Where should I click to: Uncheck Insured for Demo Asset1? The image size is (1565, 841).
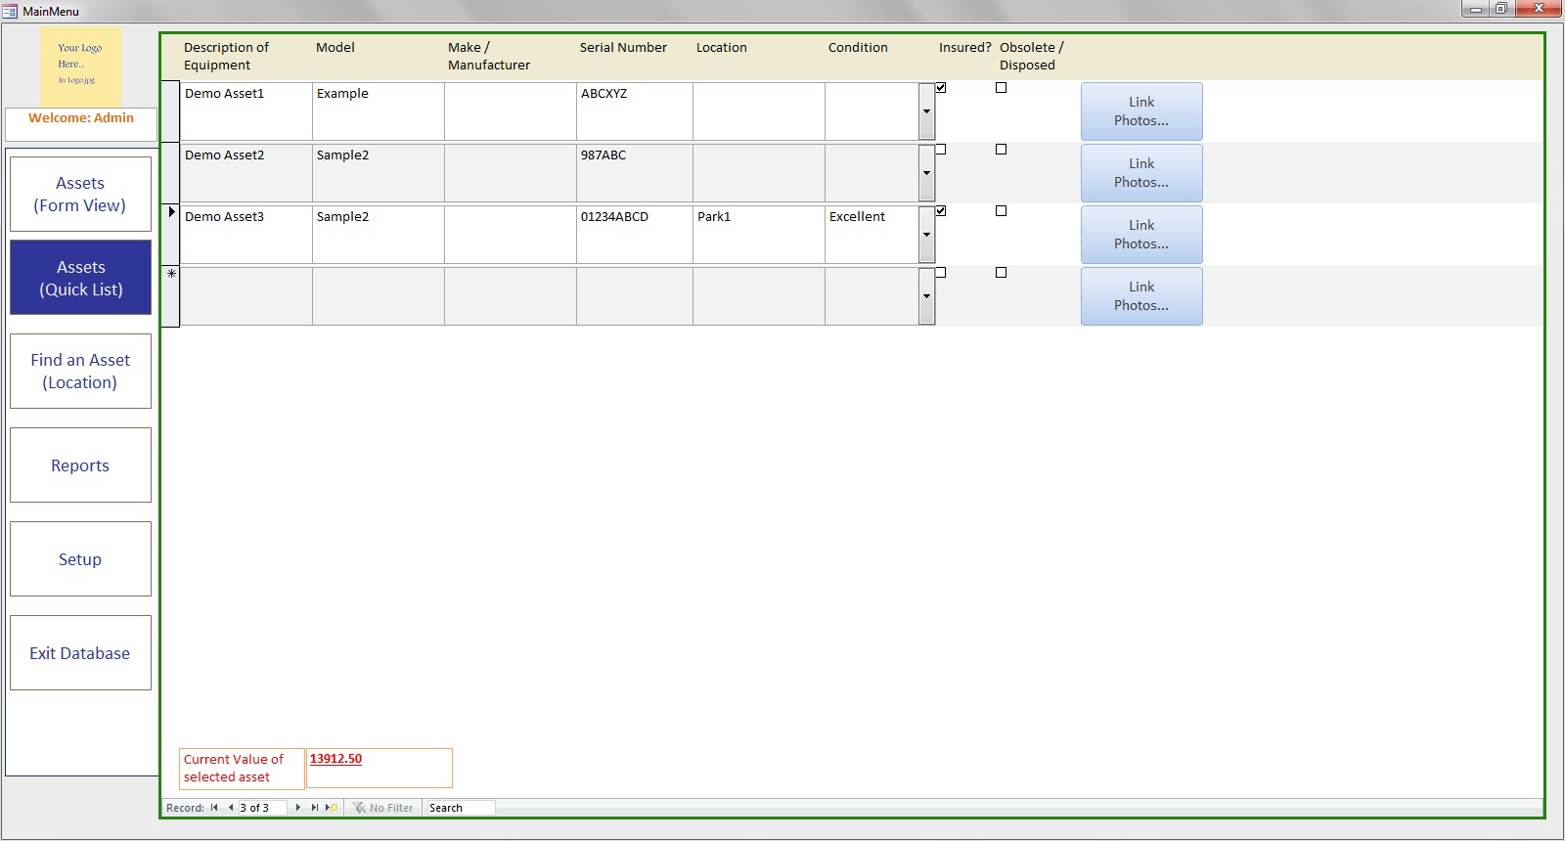point(941,88)
